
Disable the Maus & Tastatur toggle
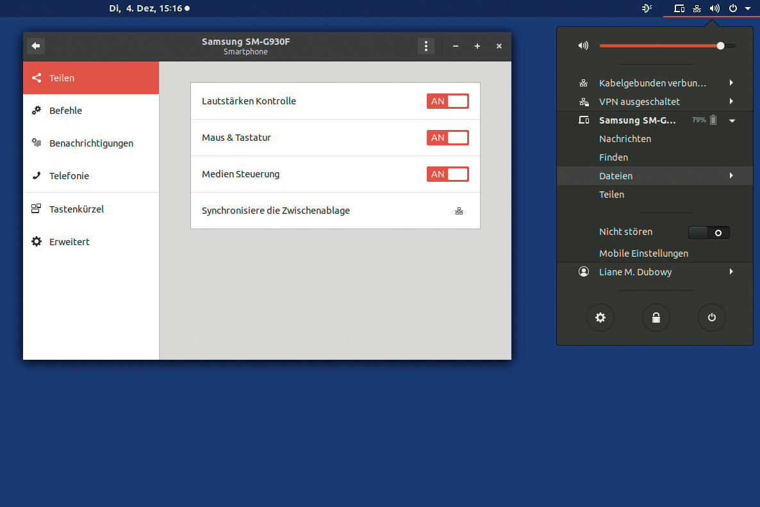coord(448,138)
